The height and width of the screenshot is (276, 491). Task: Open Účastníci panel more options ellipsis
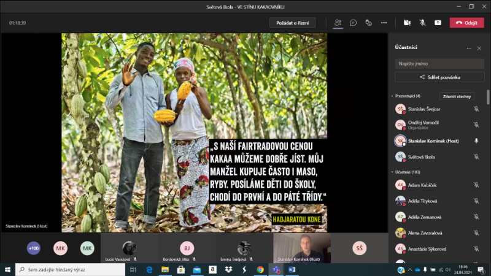point(469,48)
